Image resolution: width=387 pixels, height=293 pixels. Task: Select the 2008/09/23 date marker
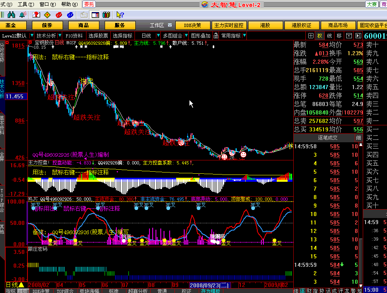coord(210,285)
